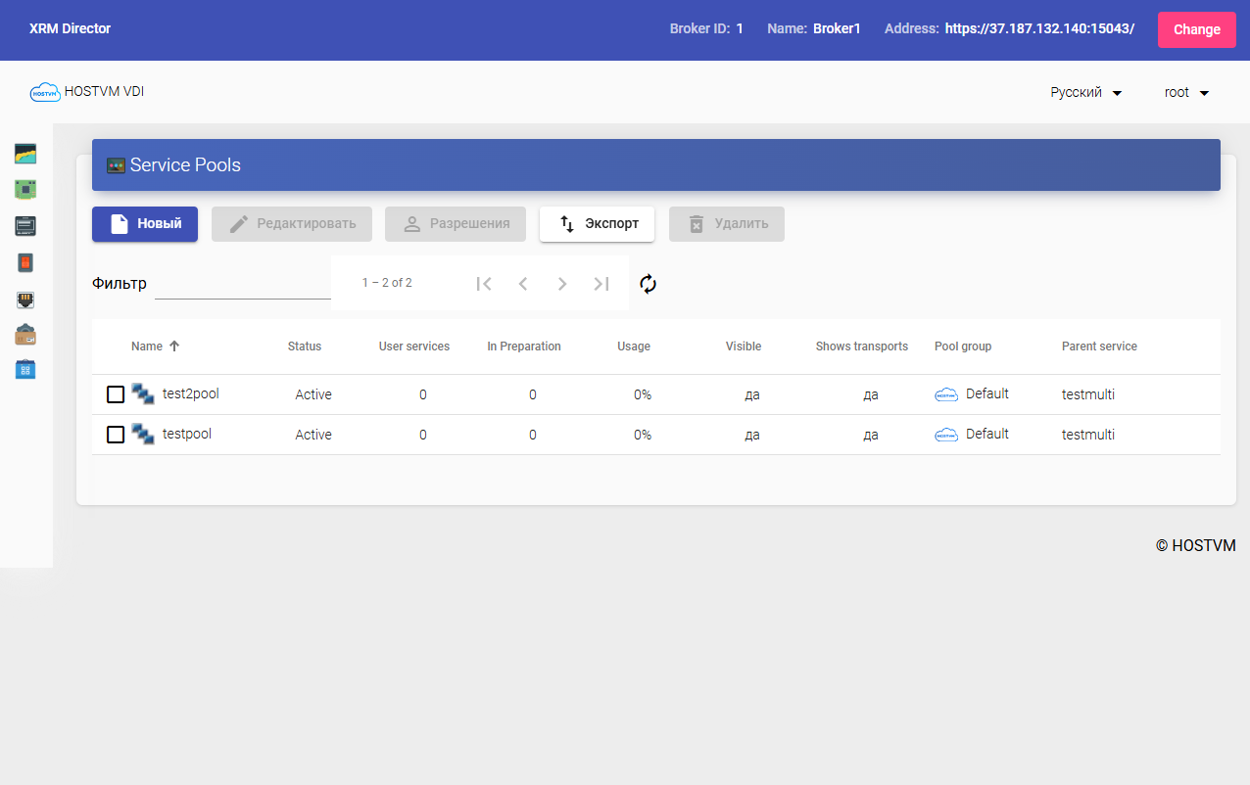Click the Новый button
Screen dimensions: 1250x785
(x=145, y=224)
